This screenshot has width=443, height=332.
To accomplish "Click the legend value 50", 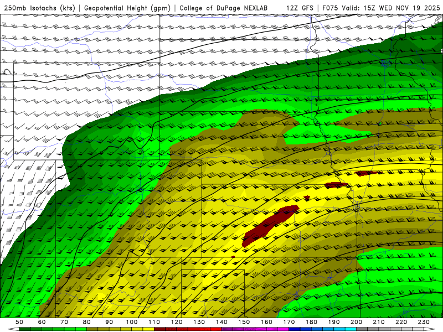I will click(x=19, y=322).
